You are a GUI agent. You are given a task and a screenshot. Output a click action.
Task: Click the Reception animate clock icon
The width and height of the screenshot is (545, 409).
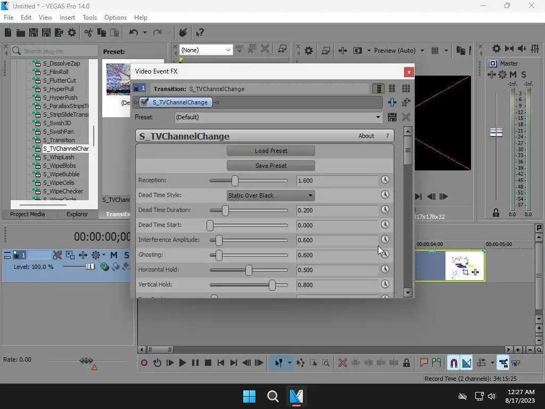tap(385, 180)
